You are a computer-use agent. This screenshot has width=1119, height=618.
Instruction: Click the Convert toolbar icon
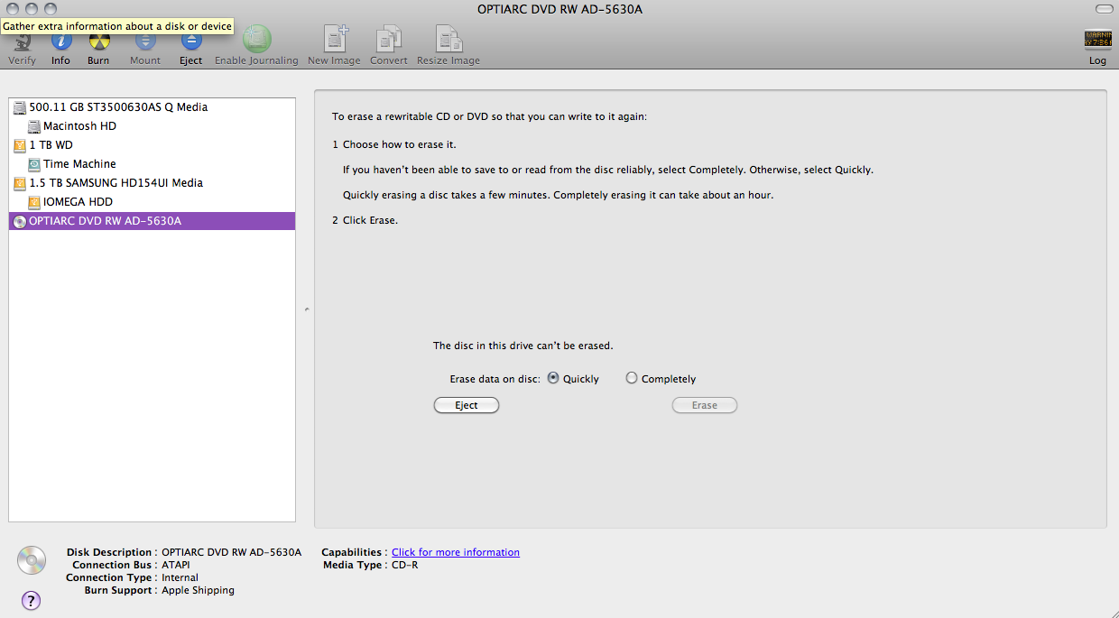click(389, 39)
